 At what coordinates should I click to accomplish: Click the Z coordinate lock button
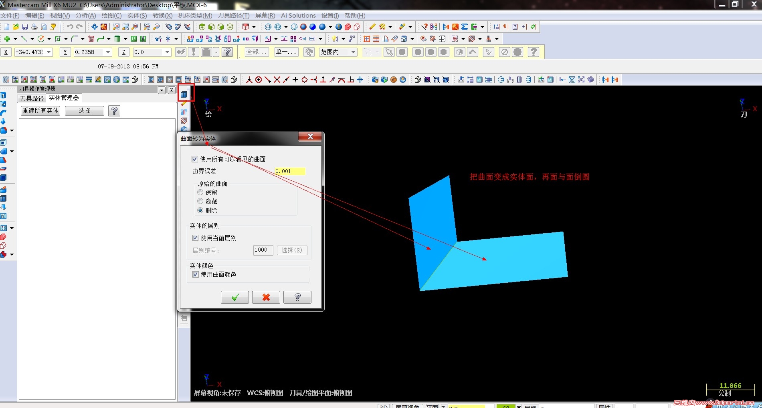tap(124, 52)
